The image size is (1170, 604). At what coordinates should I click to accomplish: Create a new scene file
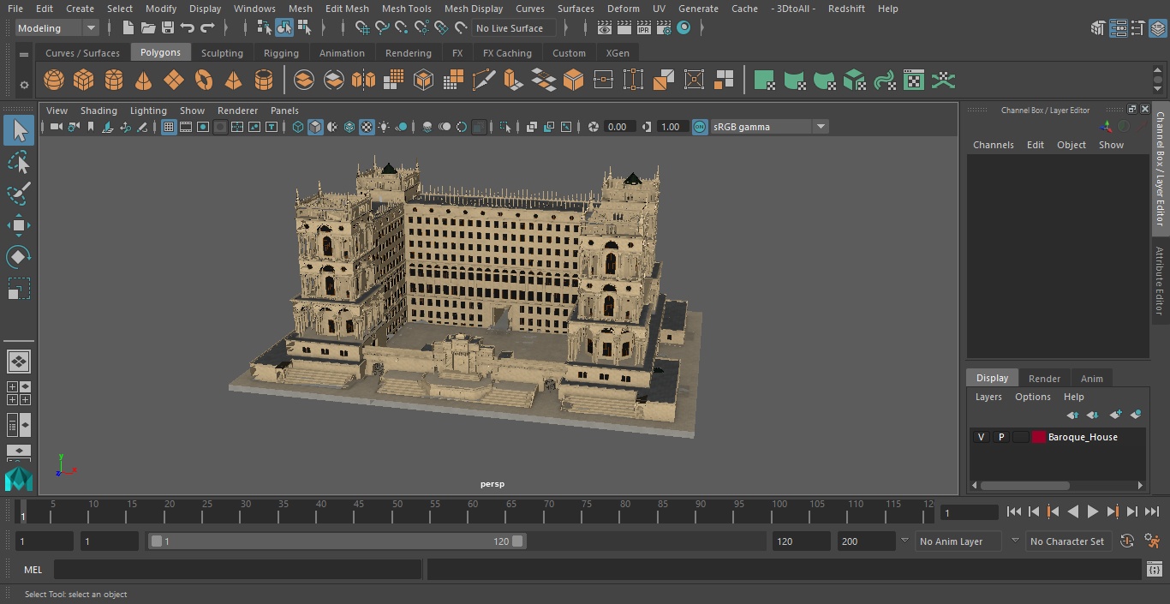(x=128, y=28)
